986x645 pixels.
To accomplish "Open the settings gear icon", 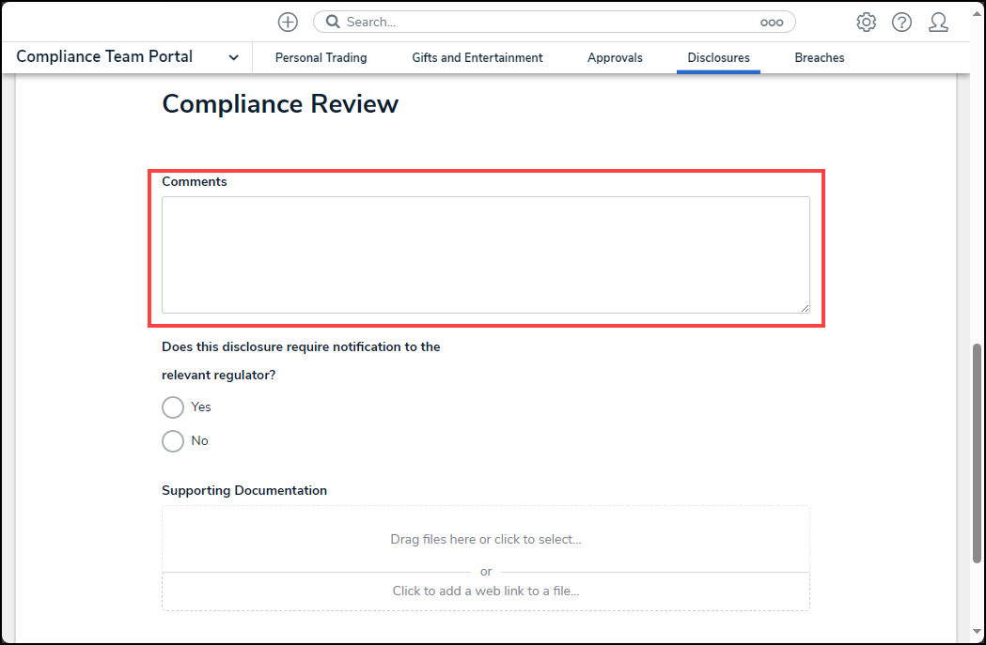I will pyautogui.click(x=866, y=23).
